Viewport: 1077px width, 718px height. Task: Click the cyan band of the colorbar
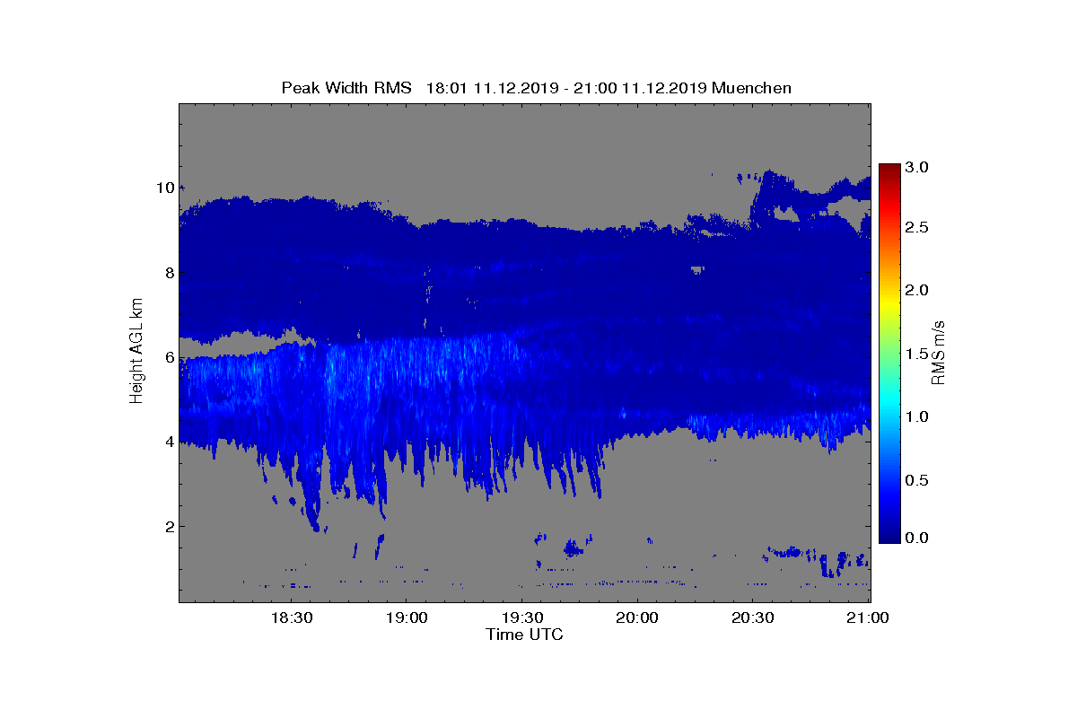point(889,404)
